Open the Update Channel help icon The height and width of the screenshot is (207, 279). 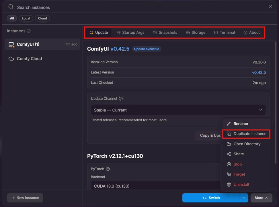coord(121,99)
